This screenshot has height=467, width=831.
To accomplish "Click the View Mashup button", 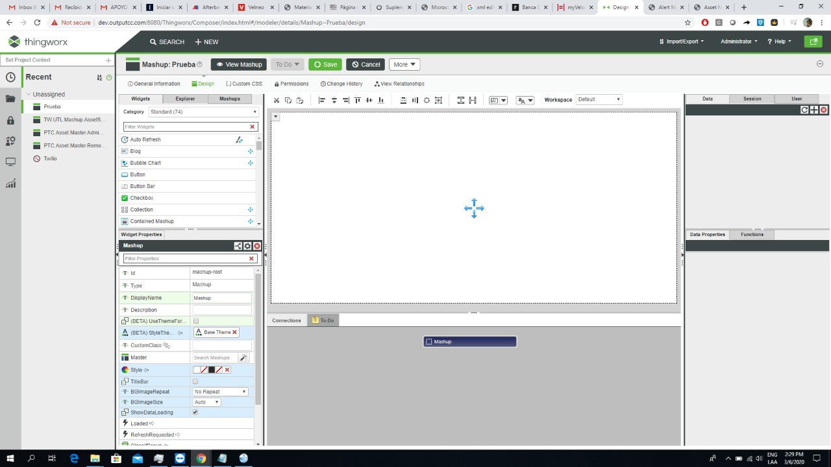I will click(x=239, y=64).
